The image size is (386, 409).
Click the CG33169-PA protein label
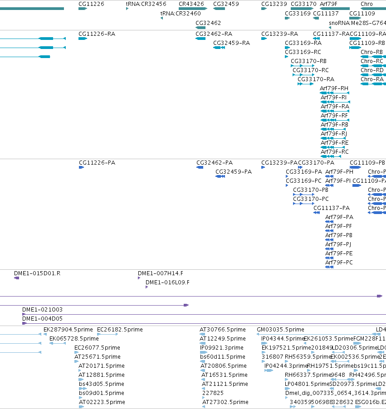coord(304,172)
